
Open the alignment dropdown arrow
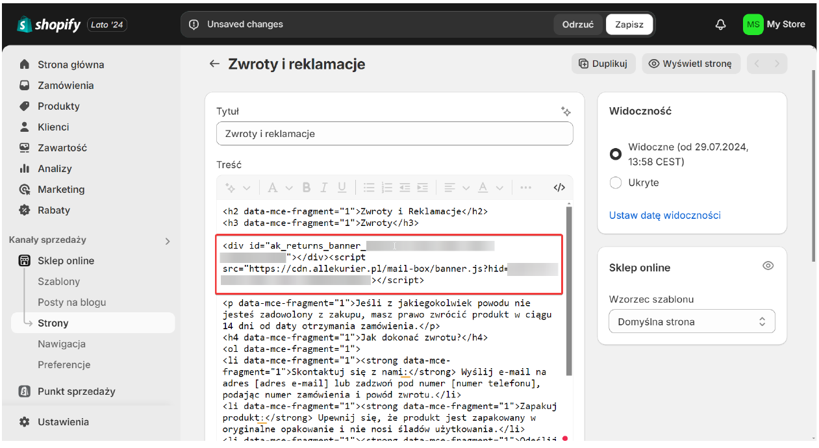466,188
